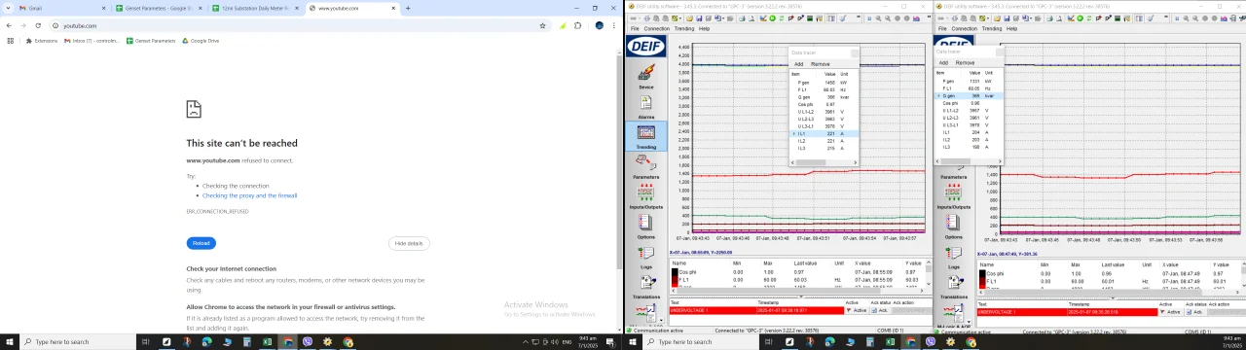Open 'Checking the proxy and the firewall' link
This screenshot has height=350, width=1246.
click(x=249, y=195)
